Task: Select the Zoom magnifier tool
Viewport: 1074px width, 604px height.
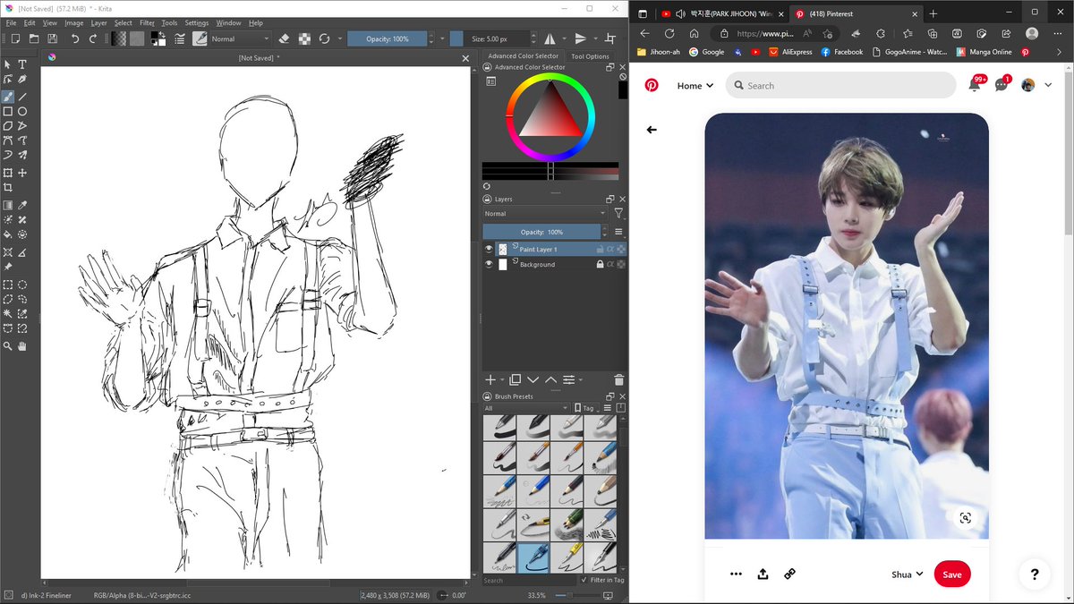Action: point(8,345)
